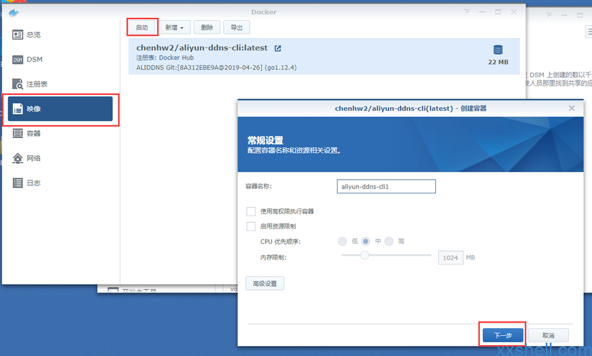Click the 下一步 next button
The height and width of the screenshot is (356, 592).
(x=503, y=335)
